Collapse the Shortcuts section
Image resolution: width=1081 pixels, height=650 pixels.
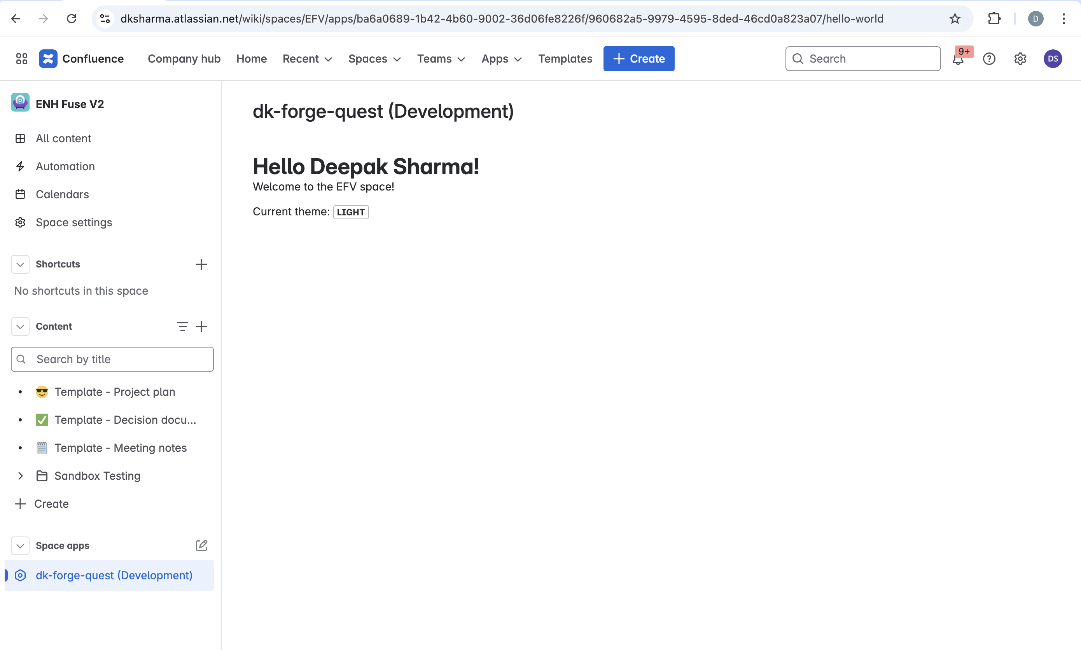coord(20,264)
